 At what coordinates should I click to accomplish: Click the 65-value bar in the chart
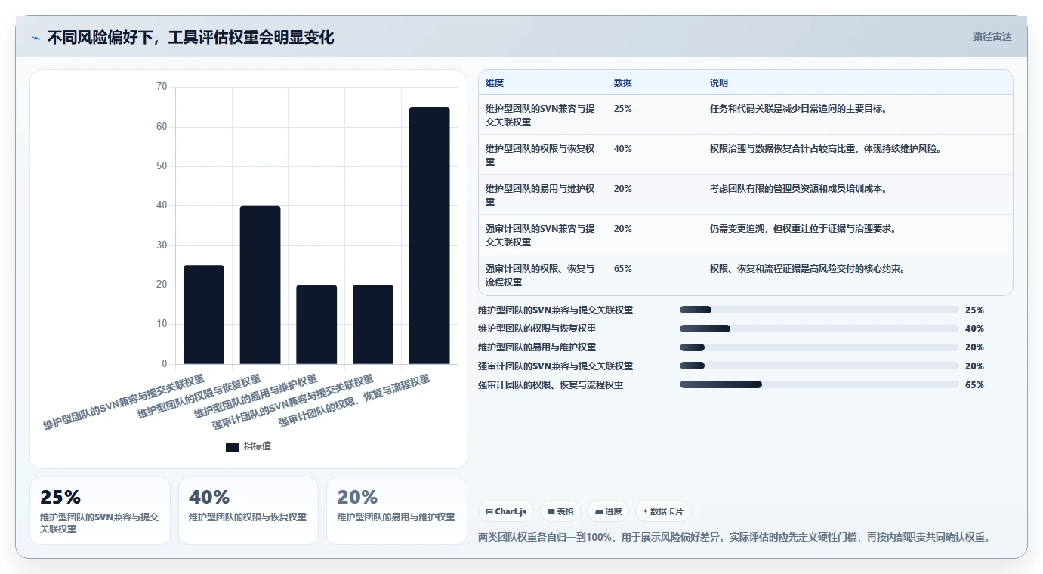tap(430, 236)
